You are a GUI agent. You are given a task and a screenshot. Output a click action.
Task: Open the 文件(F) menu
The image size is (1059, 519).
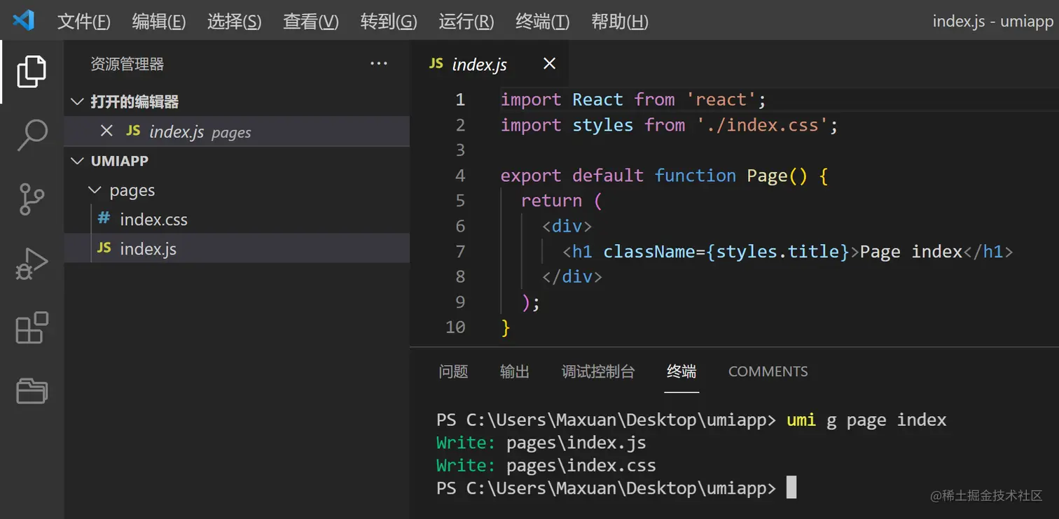pos(84,22)
